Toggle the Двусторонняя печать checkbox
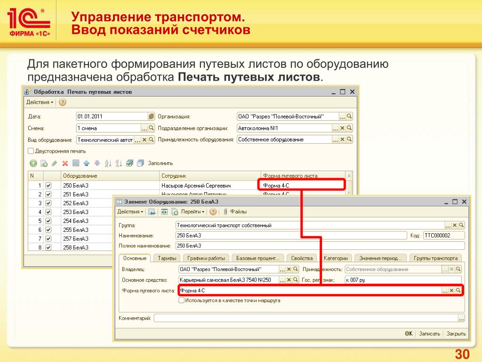The width and height of the screenshot is (482, 362). pyautogui.click(x=31, y=151)
